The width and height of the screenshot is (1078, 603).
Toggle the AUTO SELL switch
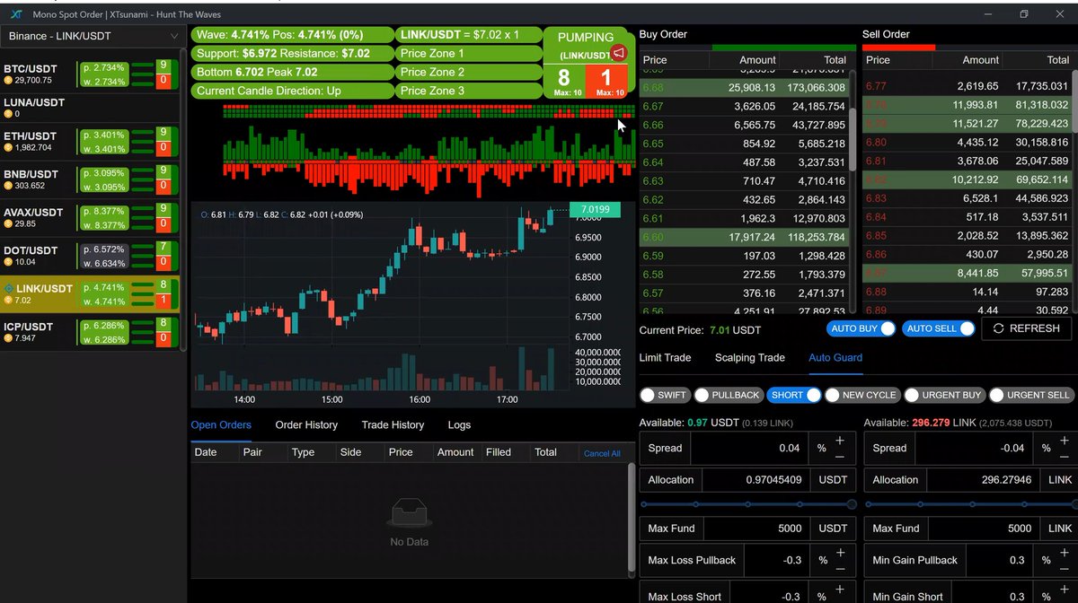(x=938, y=329)
